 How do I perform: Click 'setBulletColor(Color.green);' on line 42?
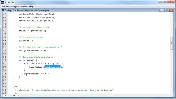pos(37,18)
